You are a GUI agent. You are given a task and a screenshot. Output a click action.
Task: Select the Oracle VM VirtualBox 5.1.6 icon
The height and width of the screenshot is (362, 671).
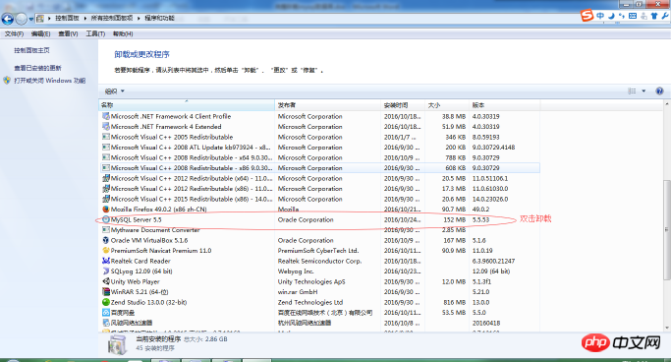pyautogui.click(x=106, y=240)
